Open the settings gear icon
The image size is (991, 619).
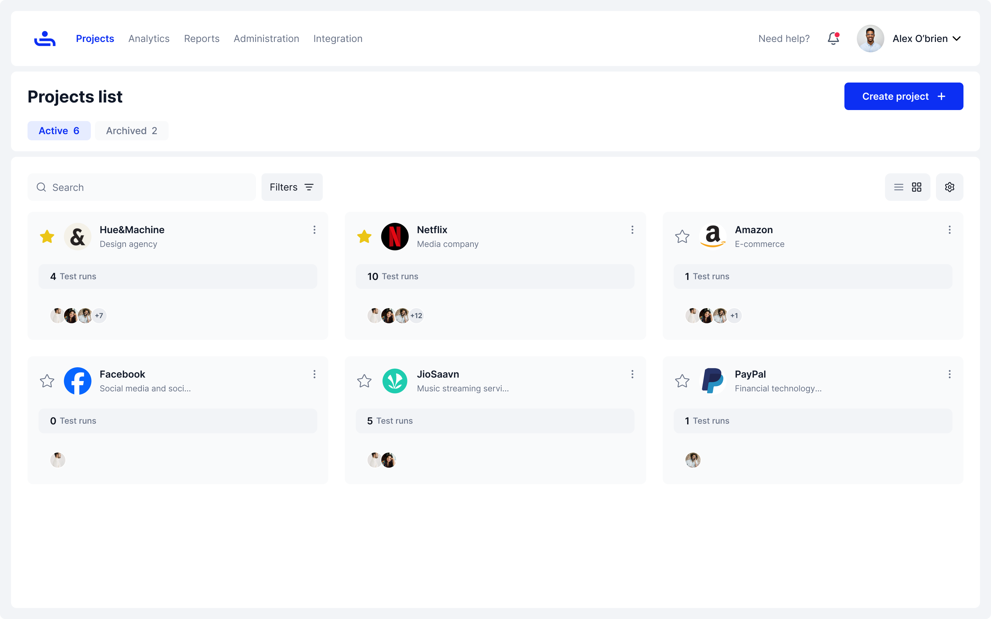(949, 187)
